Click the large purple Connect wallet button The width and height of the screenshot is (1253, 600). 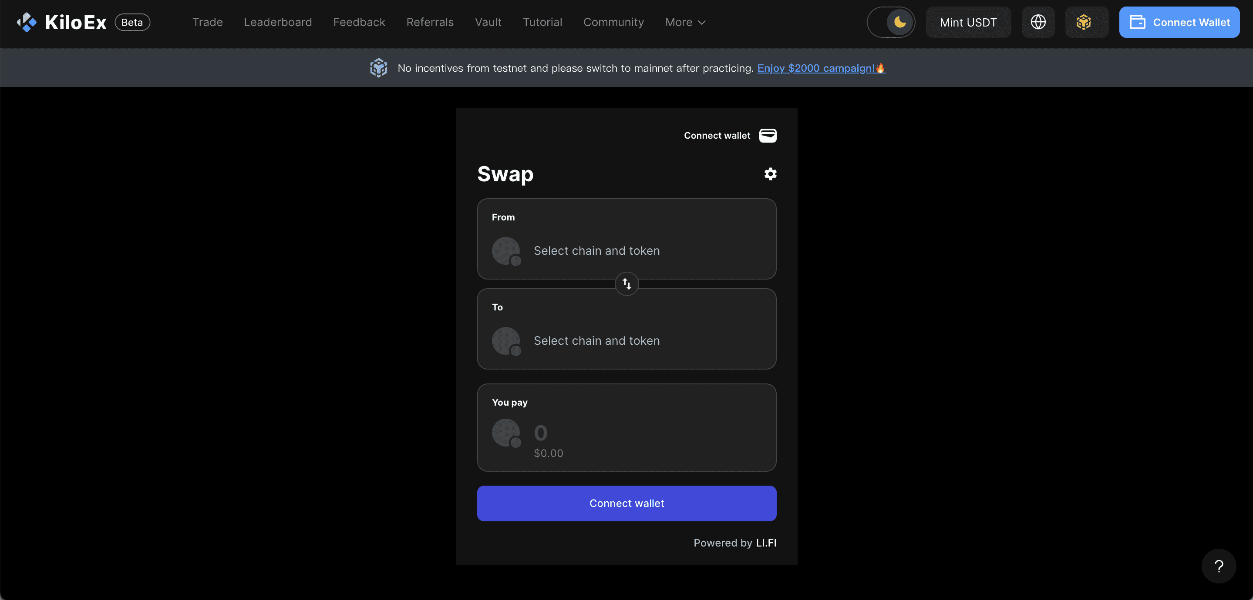(x=626, y=503)
